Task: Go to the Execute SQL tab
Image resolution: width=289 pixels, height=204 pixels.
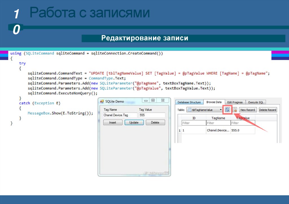Action: pyautogui.click(x=256, y=102)
